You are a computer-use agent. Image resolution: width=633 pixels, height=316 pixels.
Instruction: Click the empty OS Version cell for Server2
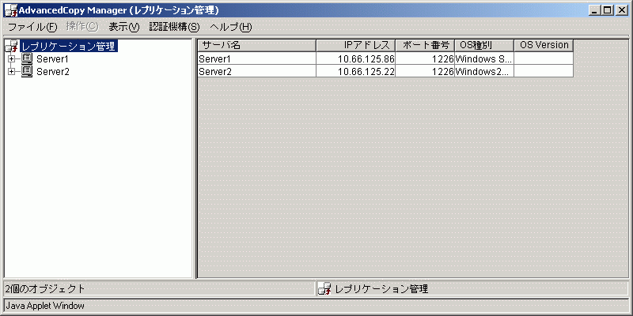tap(544, 71)
